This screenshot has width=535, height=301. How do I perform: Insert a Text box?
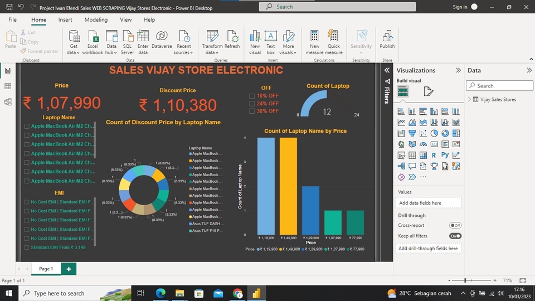pos(271,42)
